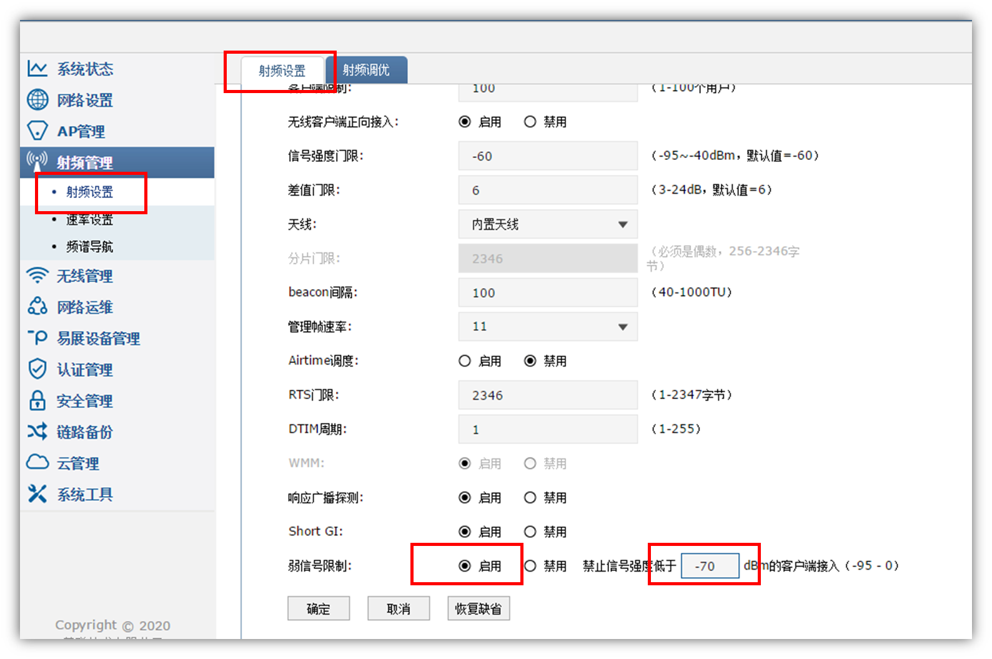Open the 天线 dropdown
Viewport: 992px width, 659px height.
[548, 224]
